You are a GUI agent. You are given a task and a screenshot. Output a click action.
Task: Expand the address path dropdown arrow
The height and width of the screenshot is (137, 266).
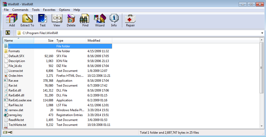(262, 33)
